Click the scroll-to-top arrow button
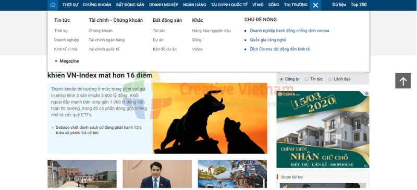The image size is (417, 190). (403, 80)
